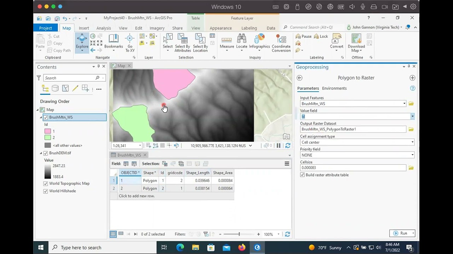Switch Contents to List By Data Source
This screenshot has height=254, width=453.
point(55,89)
